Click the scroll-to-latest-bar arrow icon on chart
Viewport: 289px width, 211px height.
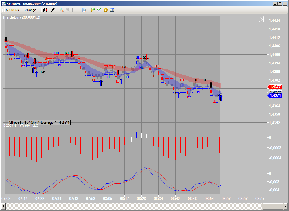(261, 19)
